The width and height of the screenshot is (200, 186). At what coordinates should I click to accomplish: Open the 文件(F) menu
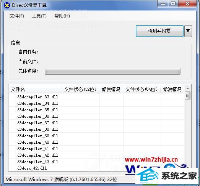point(17,16)
